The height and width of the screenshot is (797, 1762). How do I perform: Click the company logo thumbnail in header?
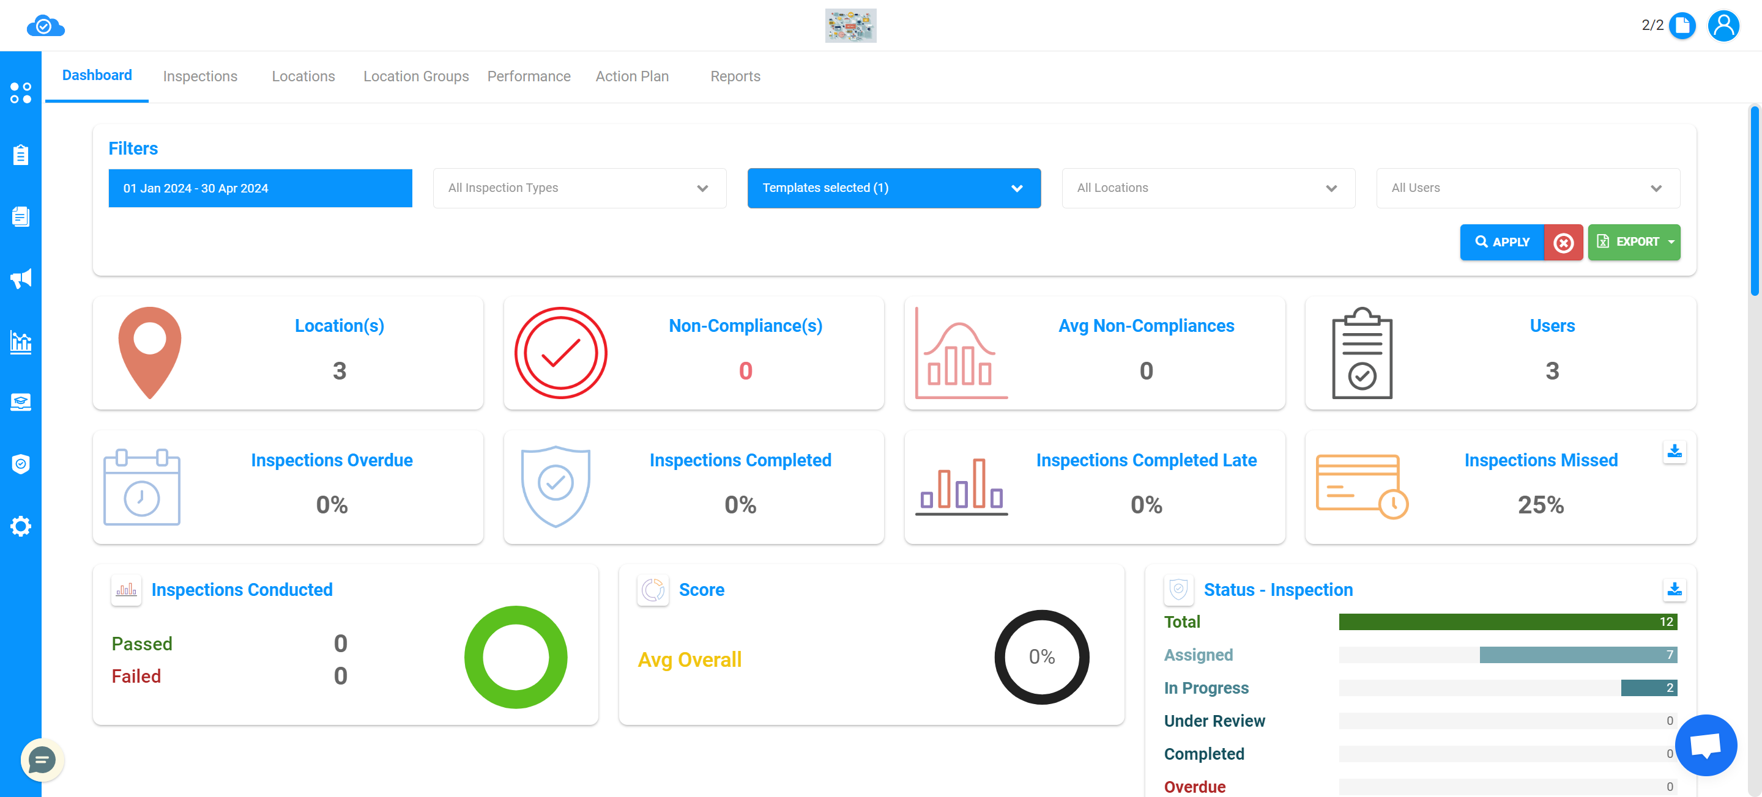click(850, 26)
